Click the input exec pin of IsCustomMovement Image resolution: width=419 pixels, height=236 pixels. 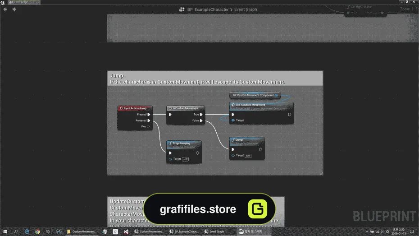170,115
